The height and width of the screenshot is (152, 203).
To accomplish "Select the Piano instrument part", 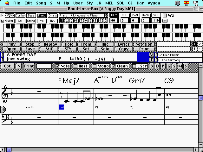I will tap(42, 16).
